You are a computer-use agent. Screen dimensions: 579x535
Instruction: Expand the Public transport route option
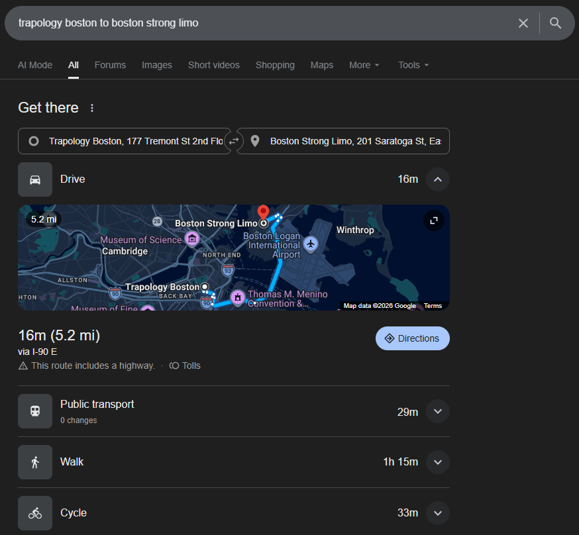[x=437, y=411]
